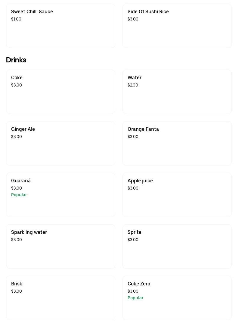
Task: Click the Drinks section heading
Action: click(x=16, y=60)
